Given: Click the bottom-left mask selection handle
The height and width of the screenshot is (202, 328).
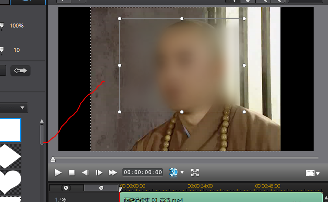Looking at the screenshot, I should pyautogui.click(x=119, y=112).
